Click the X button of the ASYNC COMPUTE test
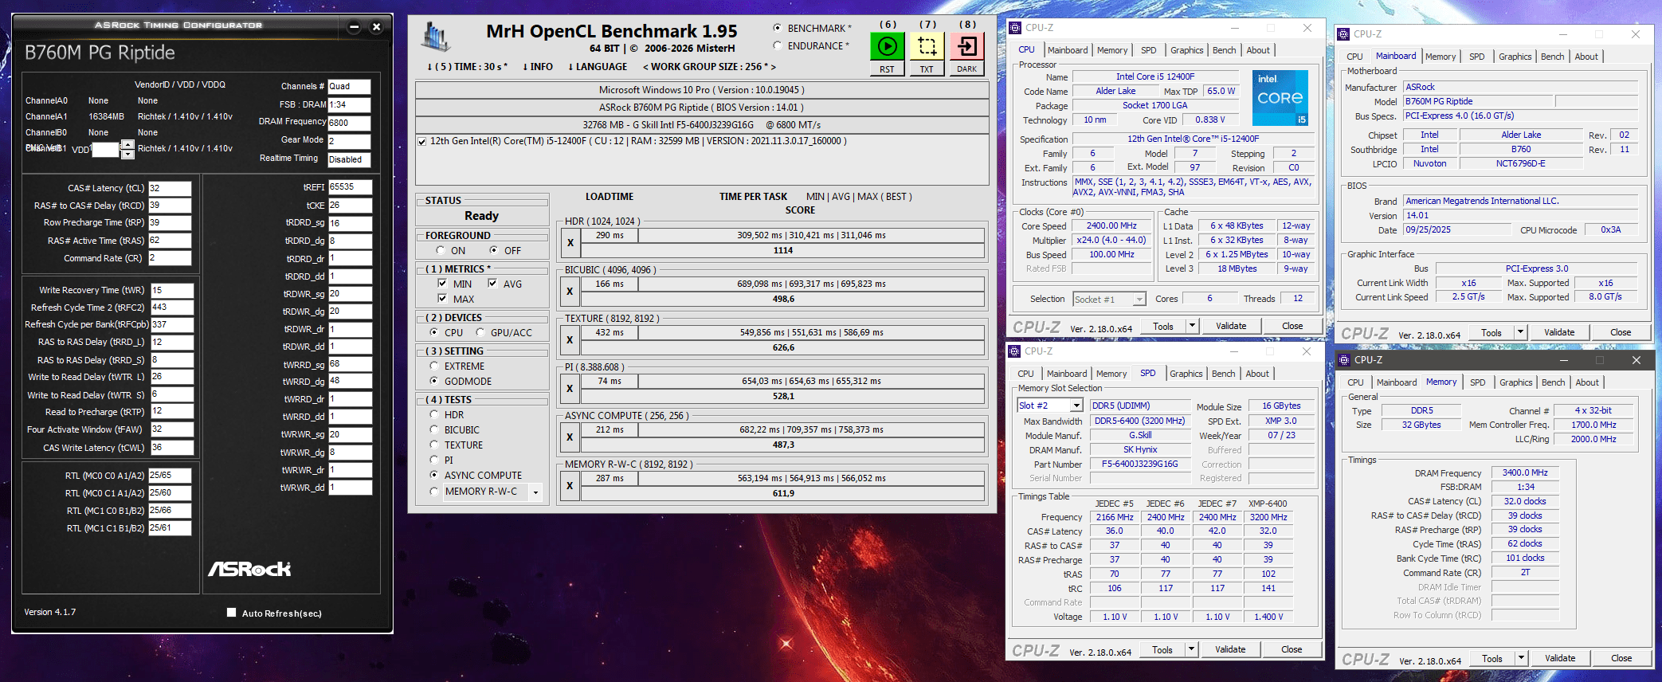Screen dimensions: 1662x682 (x=570, y=437)
